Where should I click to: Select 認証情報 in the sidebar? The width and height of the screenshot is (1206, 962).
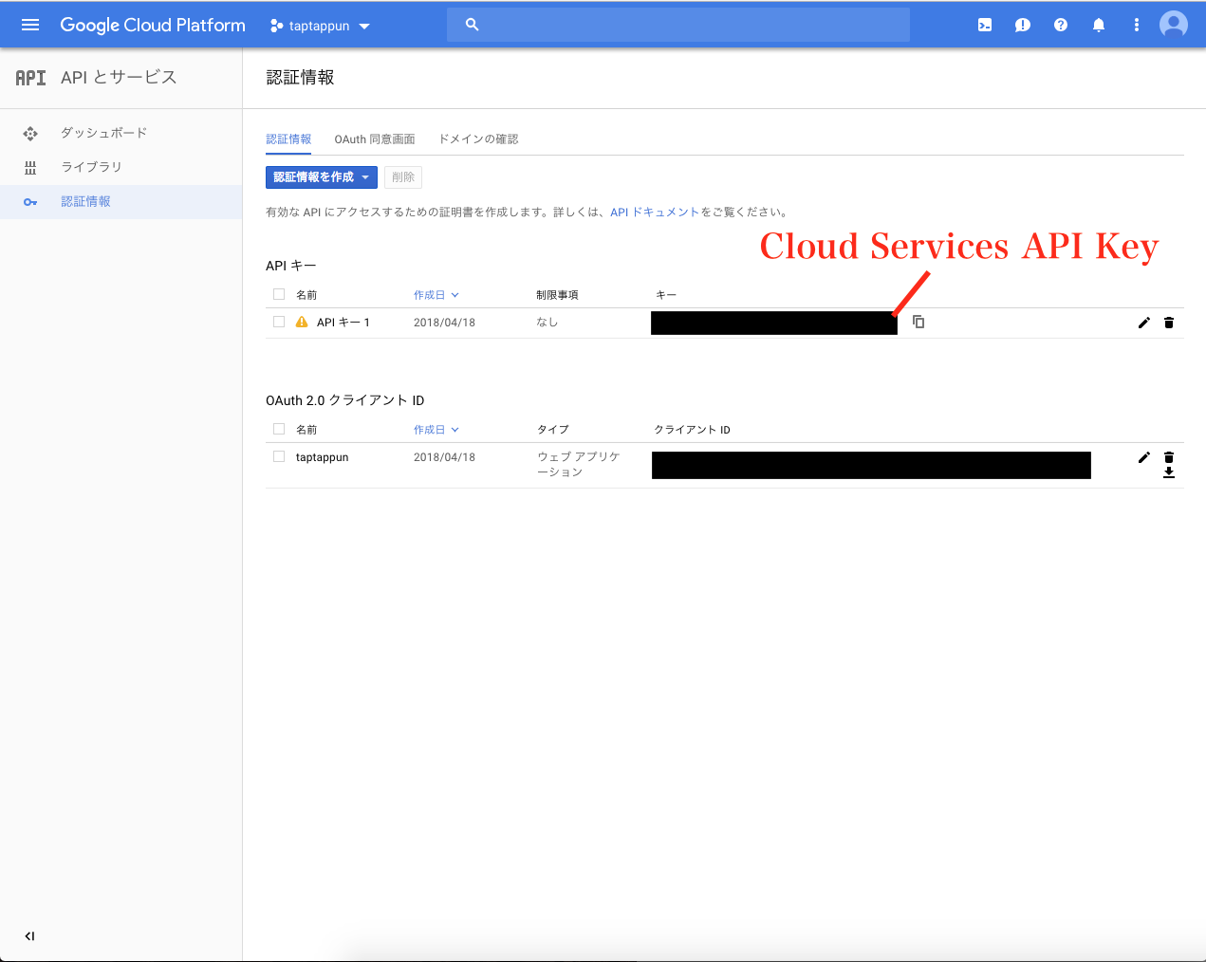click(x=85, y=201)
